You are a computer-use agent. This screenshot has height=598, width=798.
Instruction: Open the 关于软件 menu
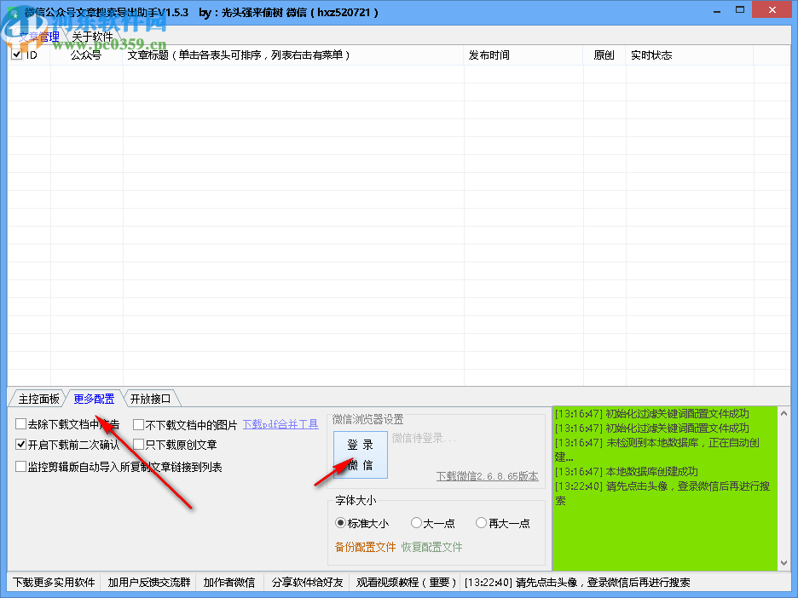pos(91,36)
